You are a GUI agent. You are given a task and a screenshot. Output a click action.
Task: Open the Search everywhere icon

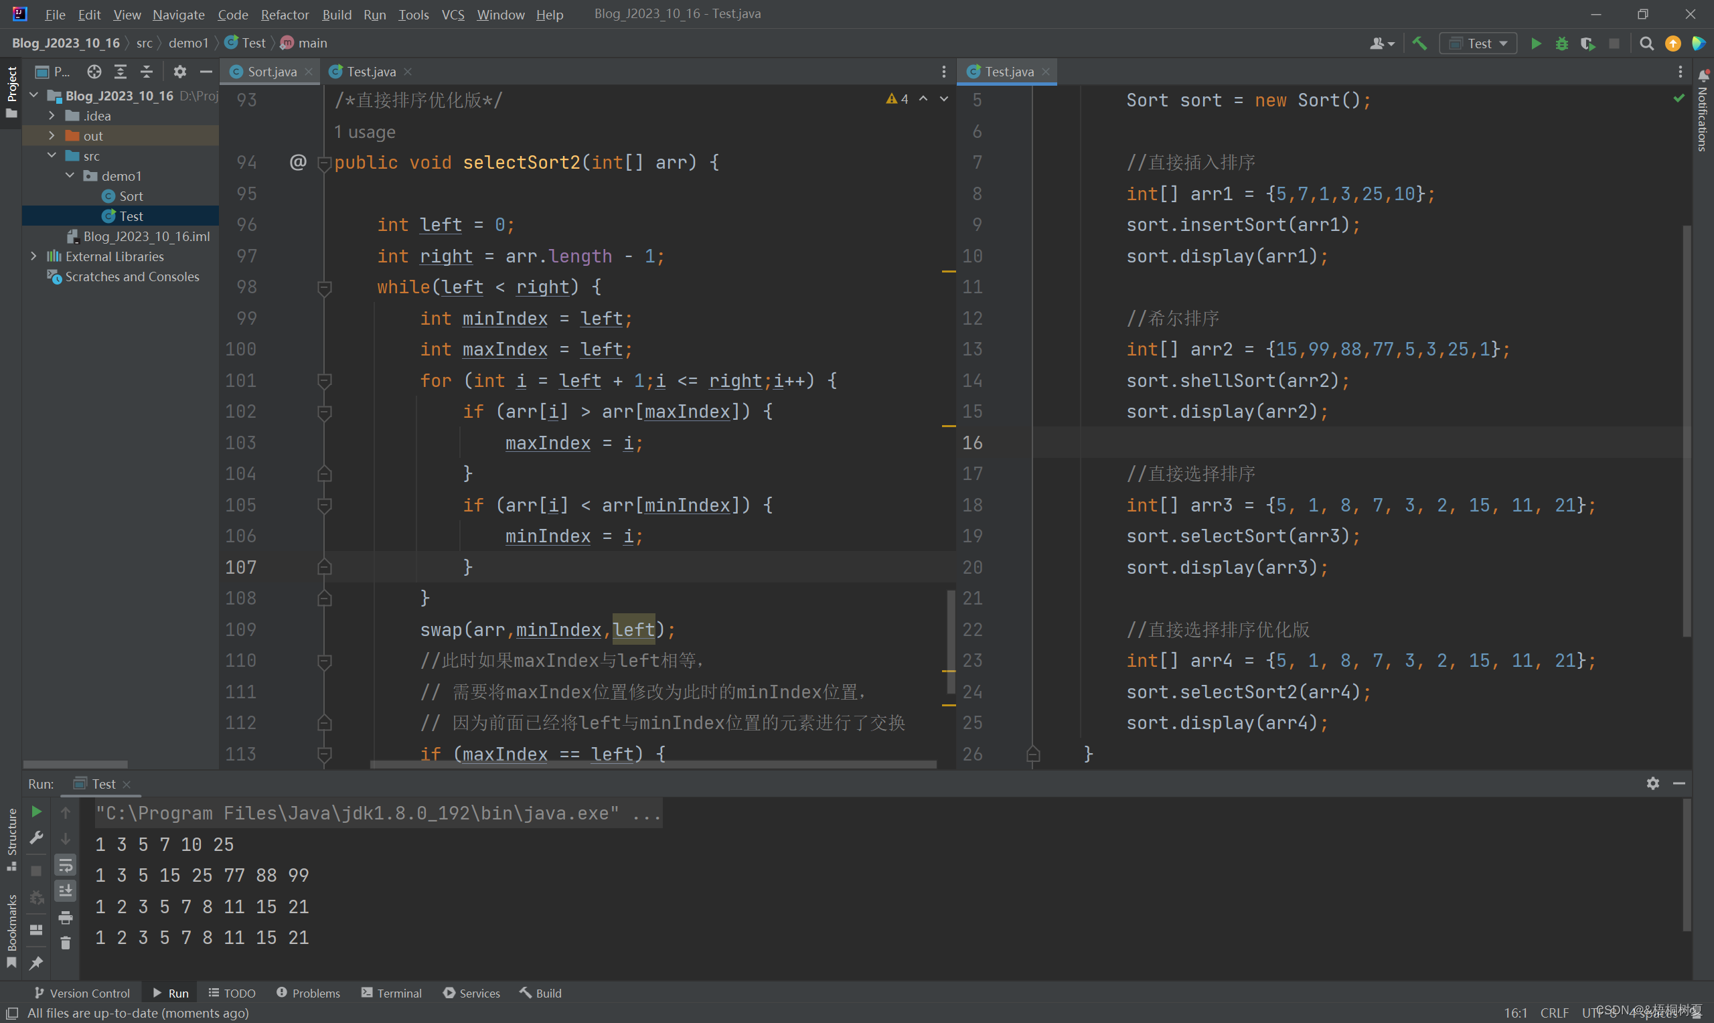pyautogui.click(x=1646, y=43)
